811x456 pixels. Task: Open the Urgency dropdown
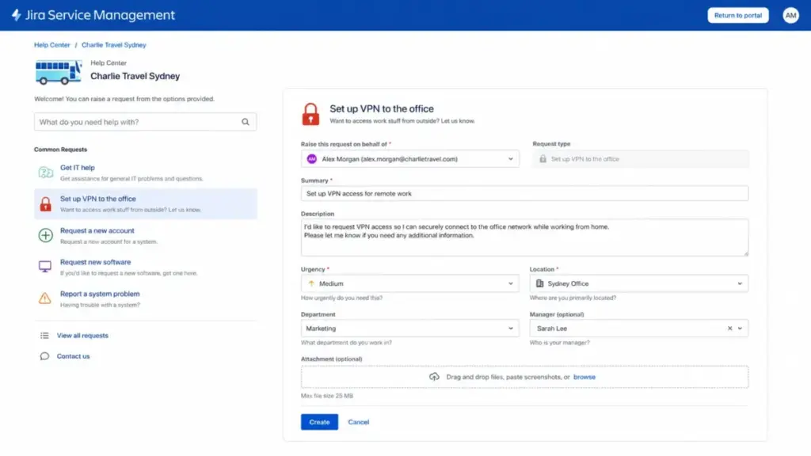coord(409,284)
